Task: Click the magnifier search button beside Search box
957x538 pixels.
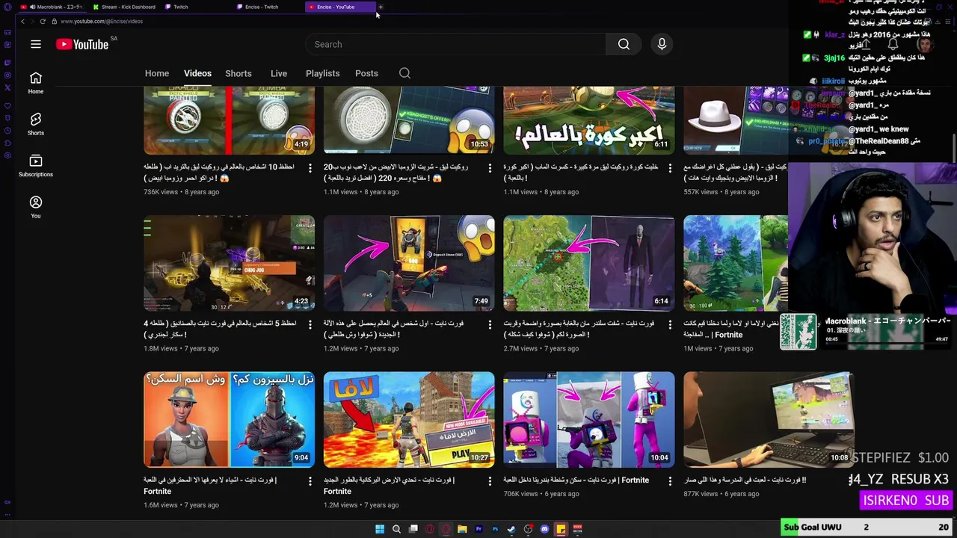Action: coord(624,44)
